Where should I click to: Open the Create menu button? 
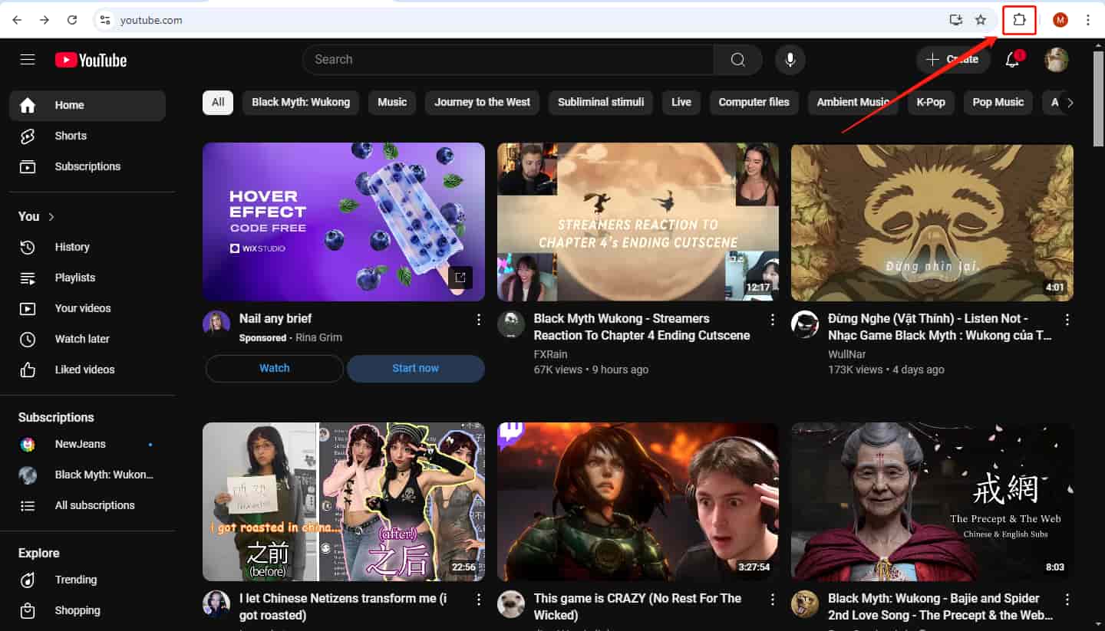click(x=952, y=60)
